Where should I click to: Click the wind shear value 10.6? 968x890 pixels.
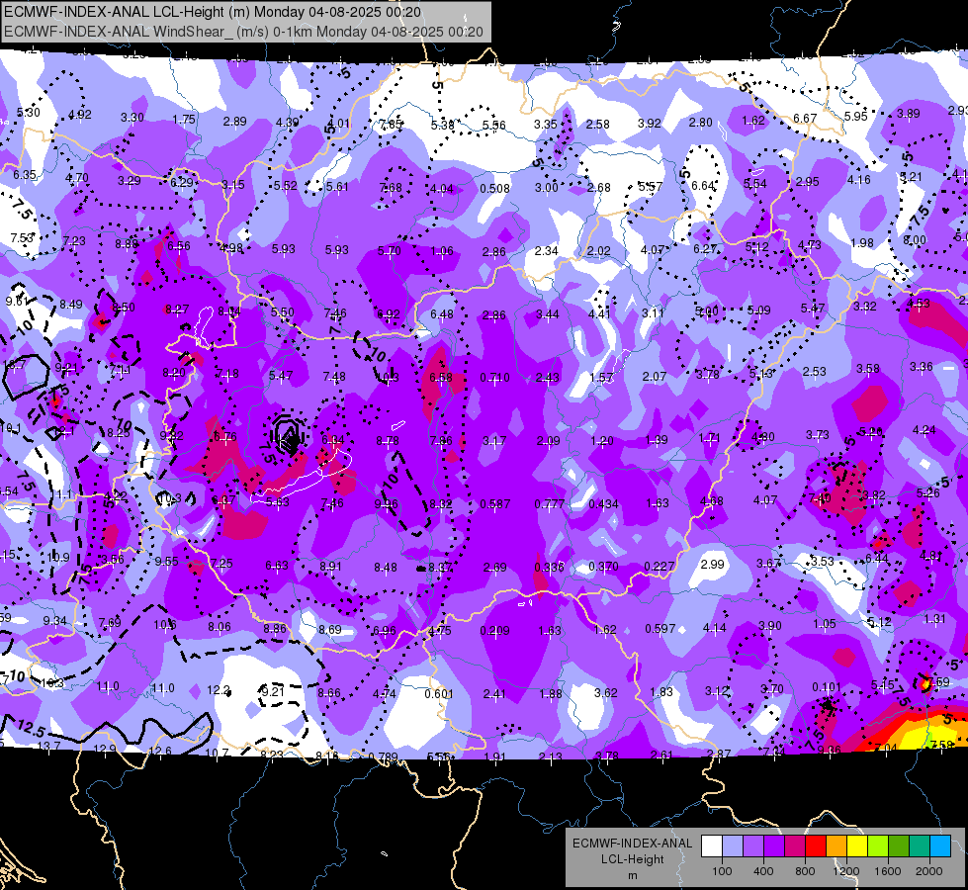coord(165,625)
